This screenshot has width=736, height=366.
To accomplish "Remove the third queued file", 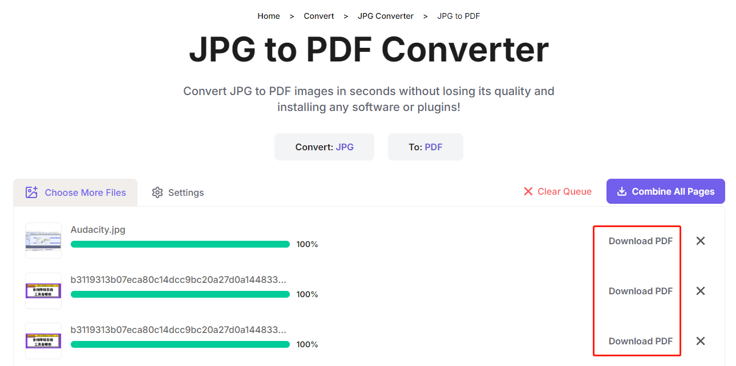I will tap(701, 341).
